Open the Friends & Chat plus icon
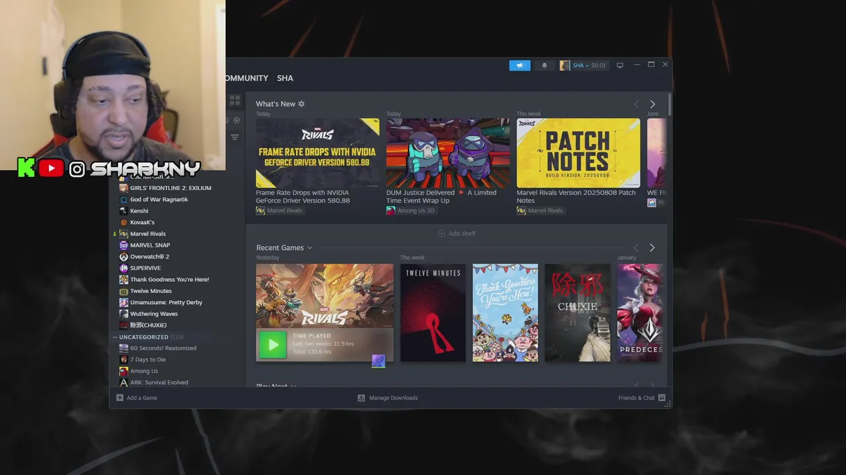Image resolution: width=846 pixels, height=475 pixels. 662,398
